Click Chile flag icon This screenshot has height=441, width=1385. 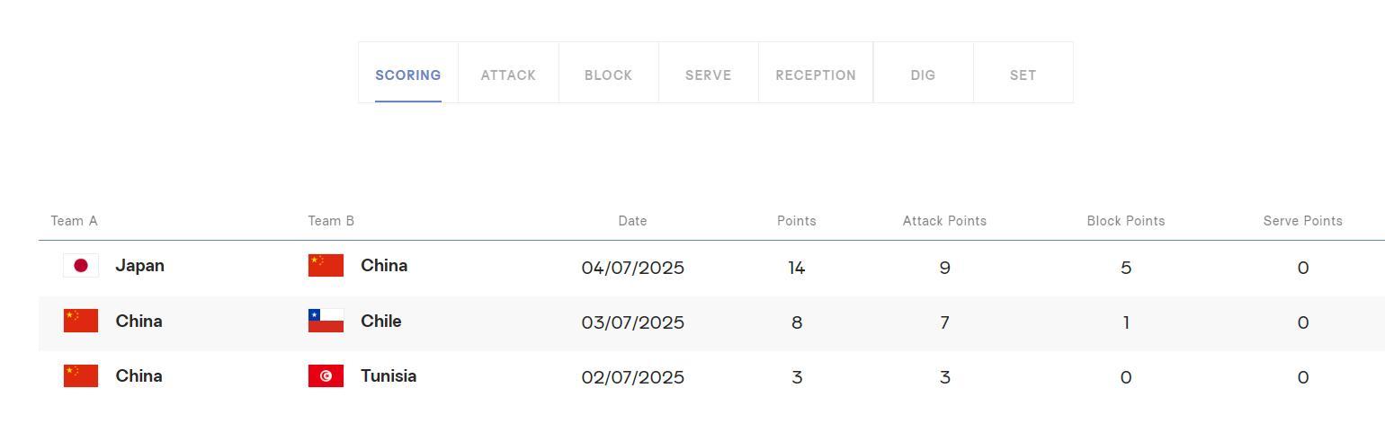(x=326, y=322)
